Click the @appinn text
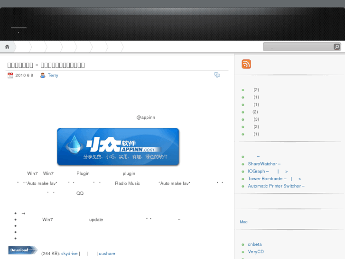 coord(146,117)
